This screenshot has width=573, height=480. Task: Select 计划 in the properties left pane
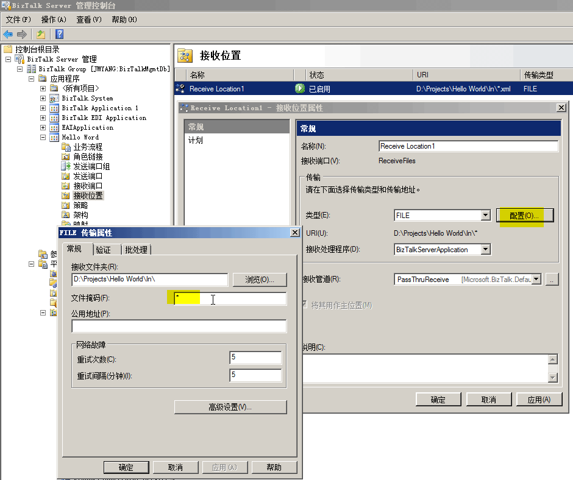pos(196,140)
